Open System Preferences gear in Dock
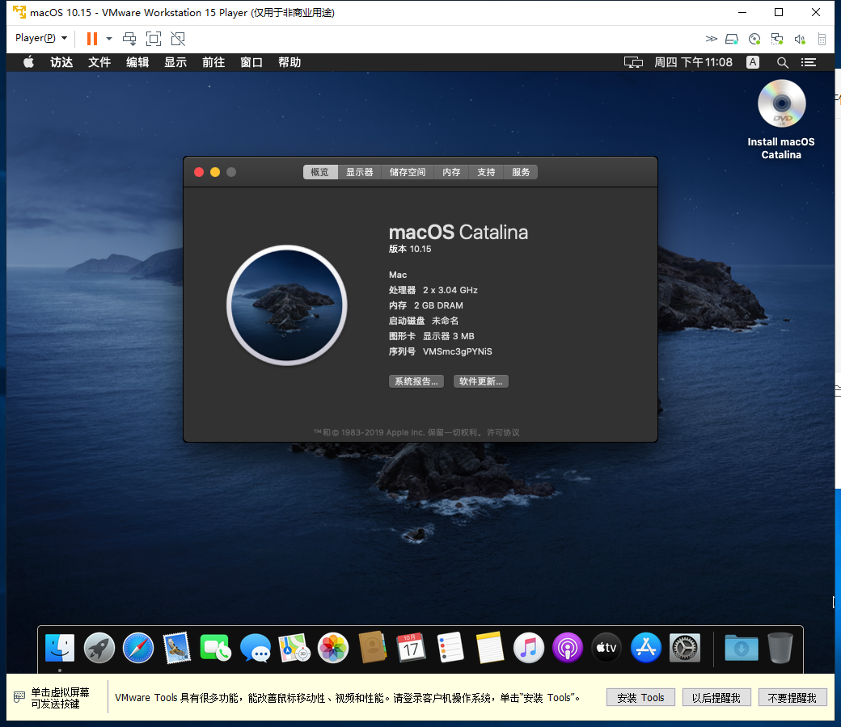Screen dimensions: 841x727 [x=685, y=648]
